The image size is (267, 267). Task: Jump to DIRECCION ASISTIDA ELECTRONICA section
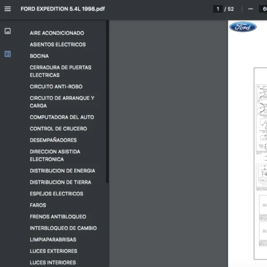pos(55,155)
